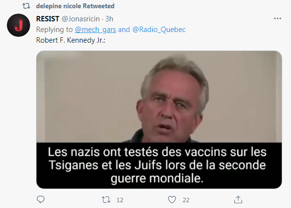Open the share tweet upload icon

238,200
